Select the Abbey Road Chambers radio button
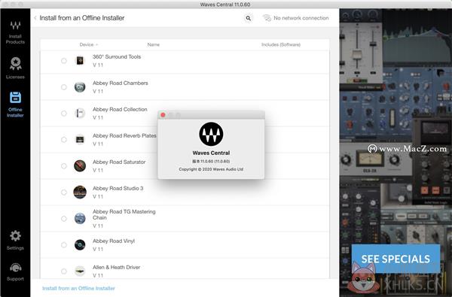 point(64,87)
